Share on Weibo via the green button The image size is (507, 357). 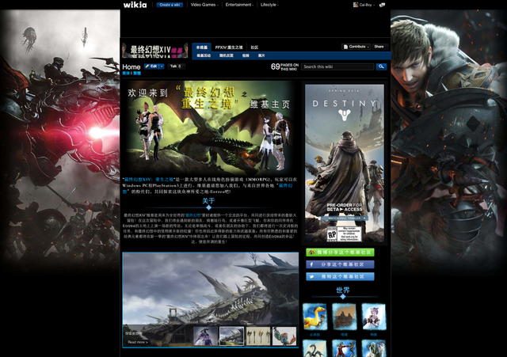pyautogui.click(x=340, y=253)
